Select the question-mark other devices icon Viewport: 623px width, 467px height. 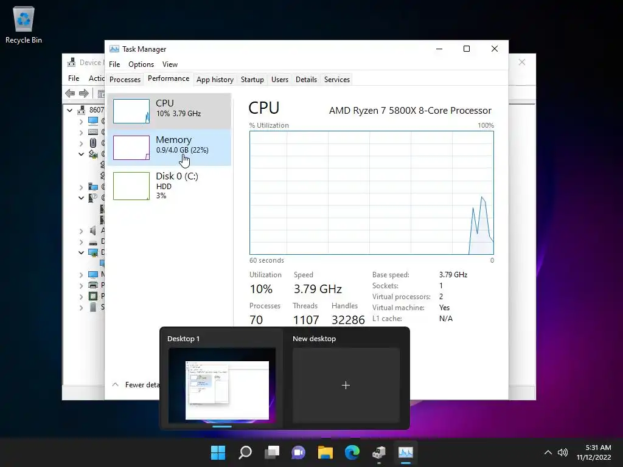[x=93, y=198]
